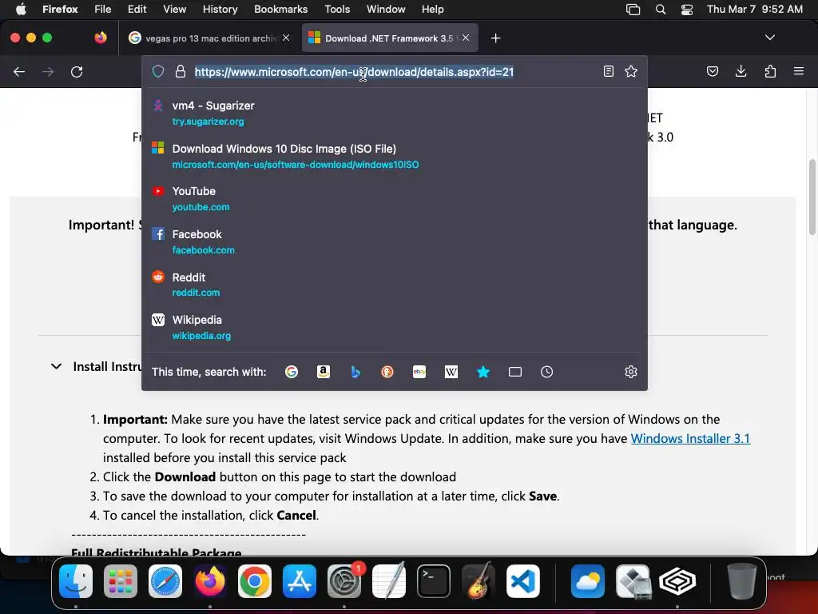Viewport: 818px width, 614px height.
Task: Open the Apple menu
Action: pyautogui.click(x=21, y=9)
